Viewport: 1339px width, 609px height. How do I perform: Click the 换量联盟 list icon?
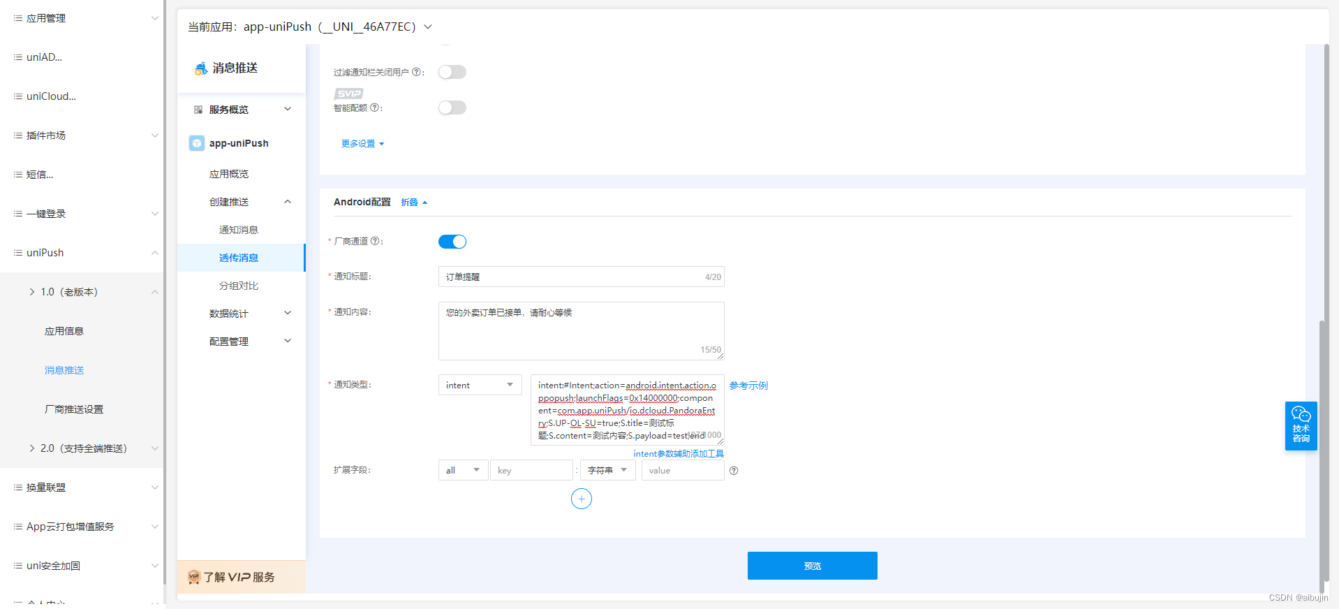[17, 487]
